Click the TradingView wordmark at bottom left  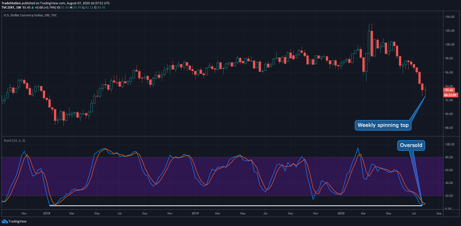(17, 221)
